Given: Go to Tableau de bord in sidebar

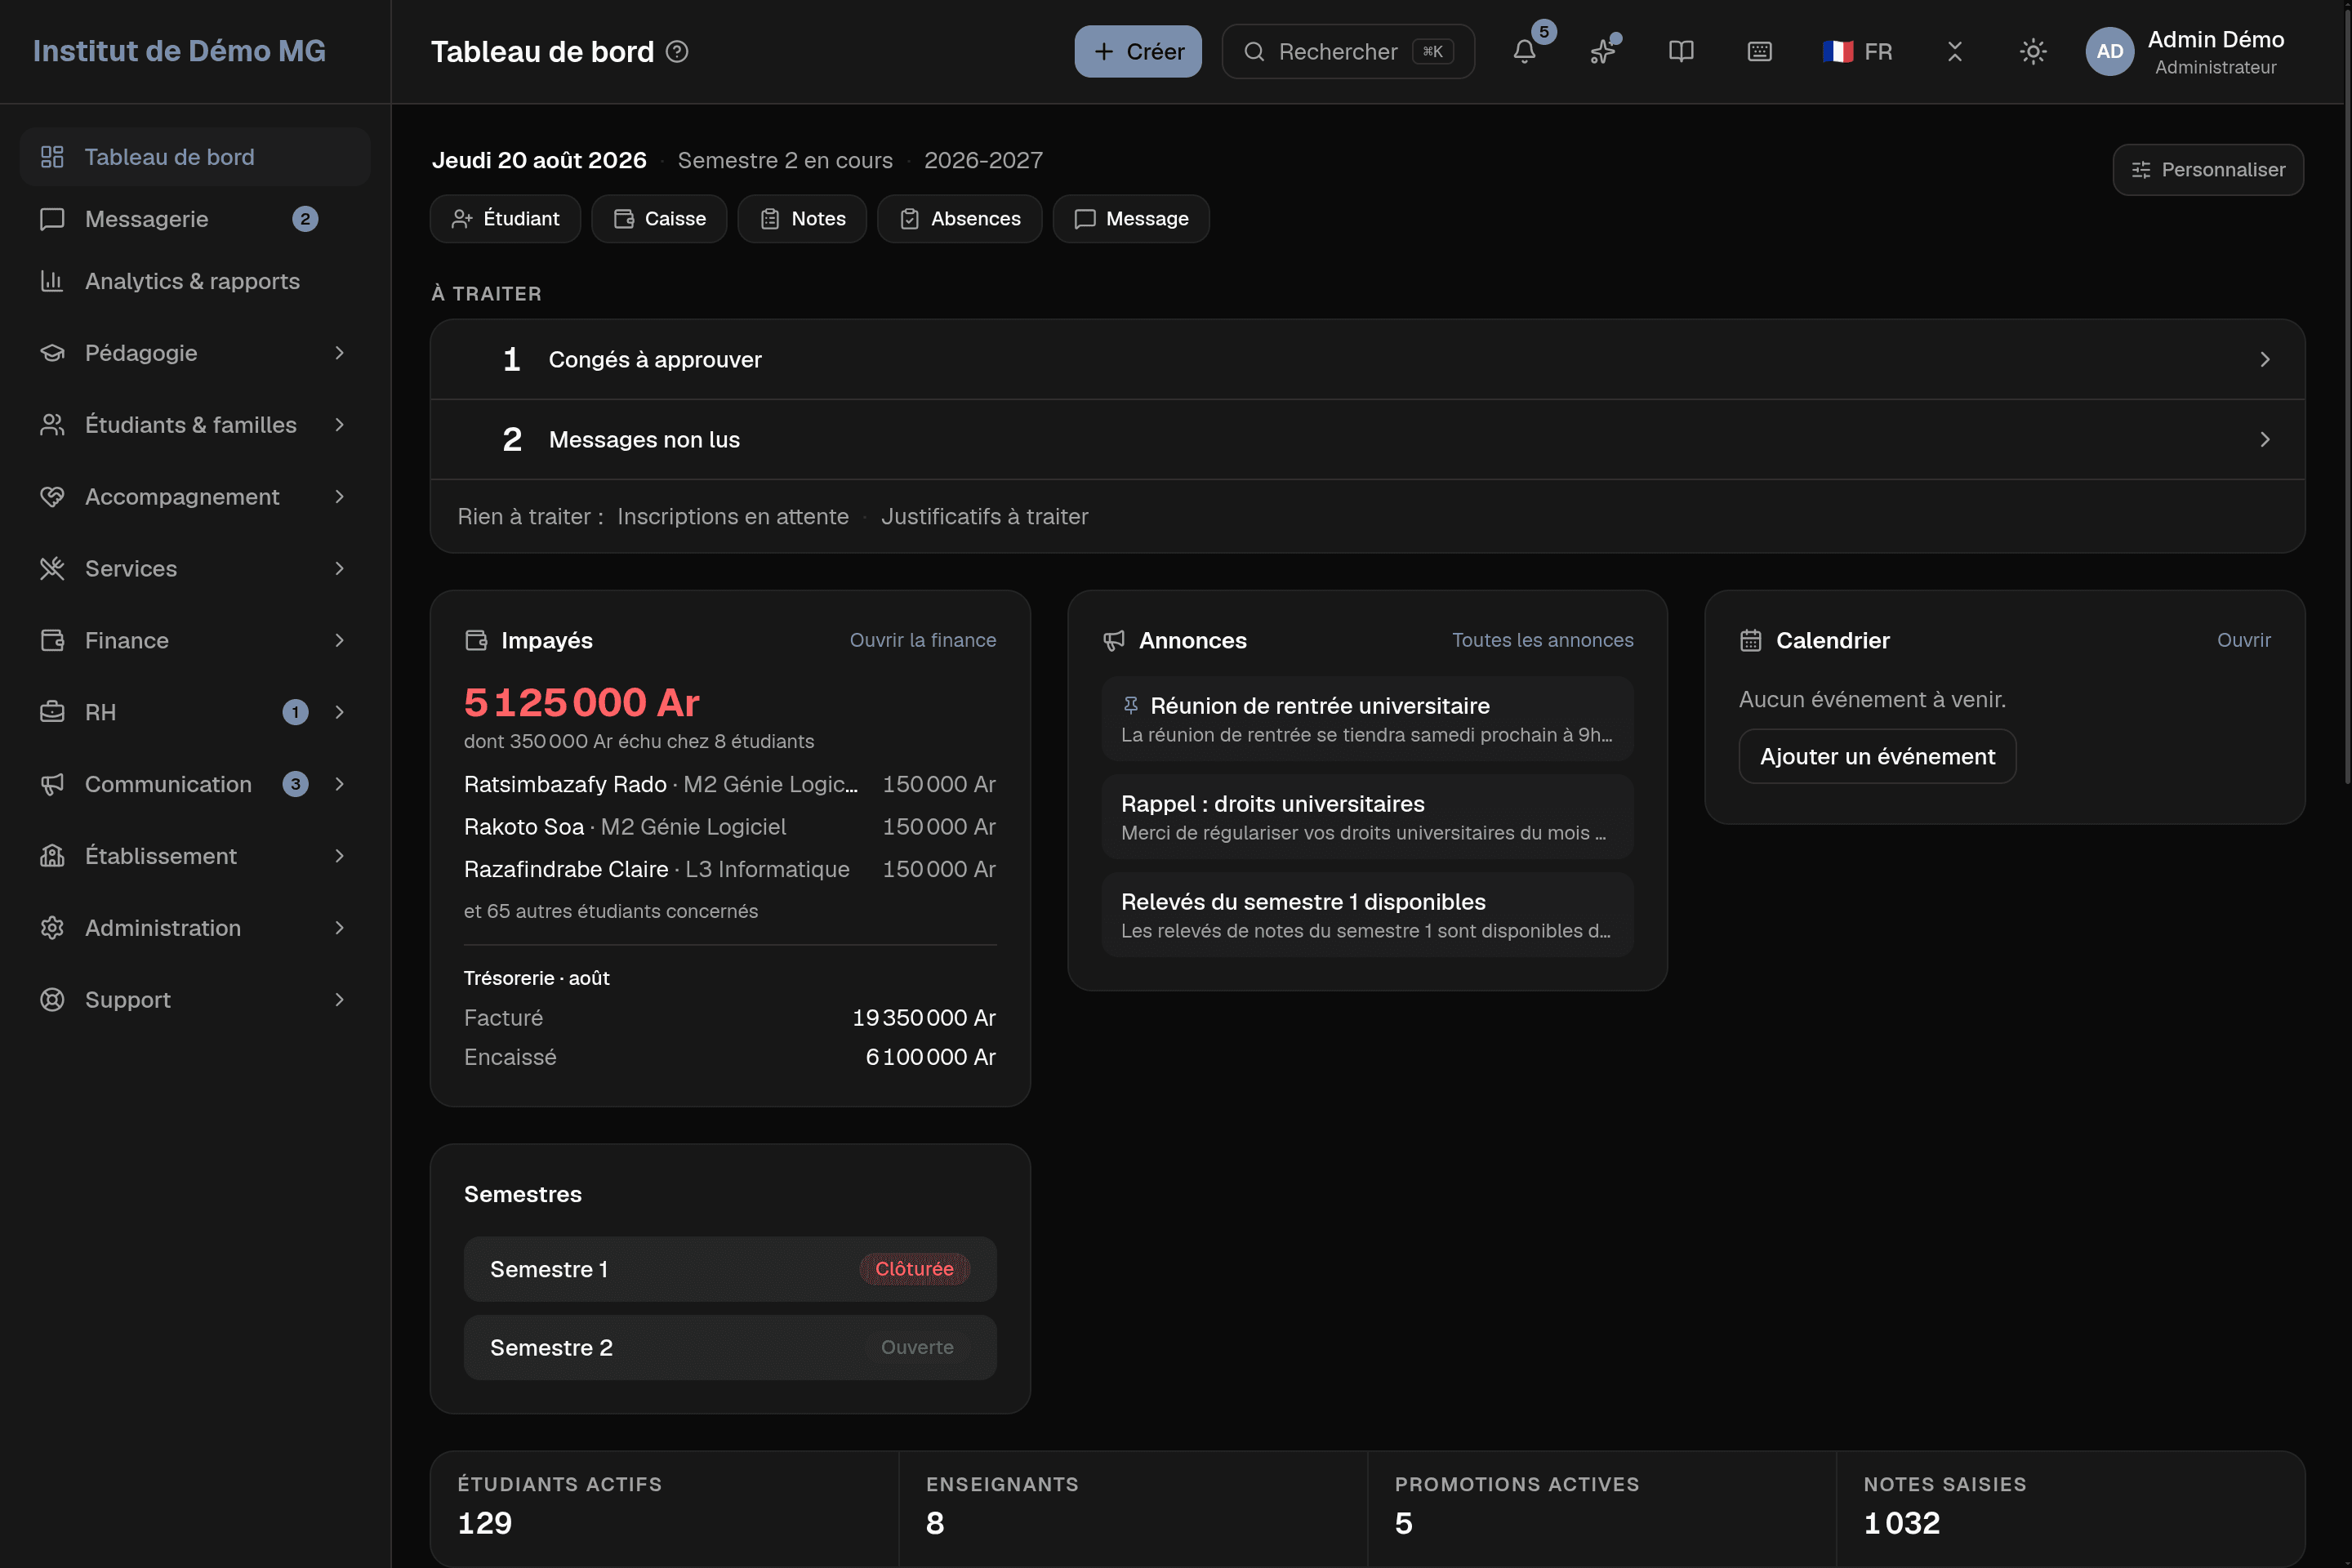Looking at the screenshot, I should click(195, 157).
